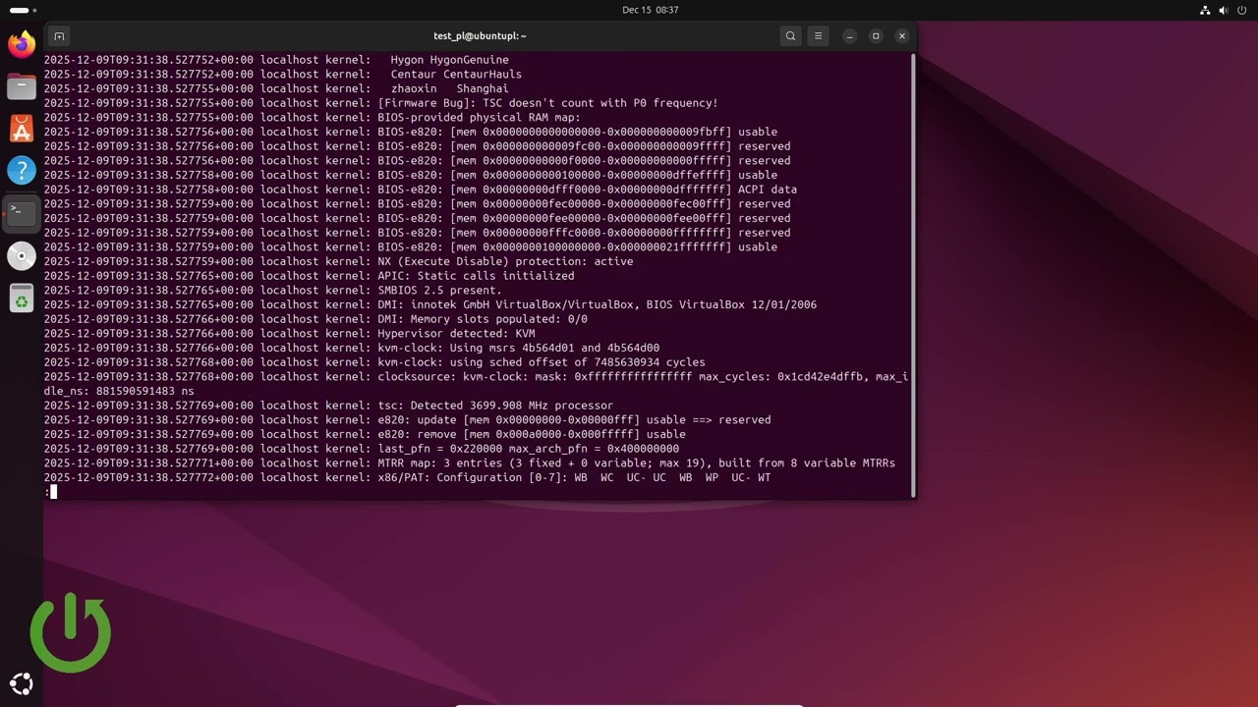Click 'NX (Execute Disable) protection' line

pos(338,261)
